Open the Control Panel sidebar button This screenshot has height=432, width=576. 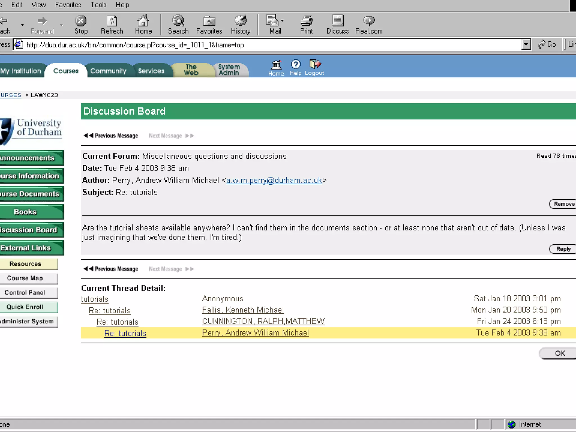click(x=25, y=292)
